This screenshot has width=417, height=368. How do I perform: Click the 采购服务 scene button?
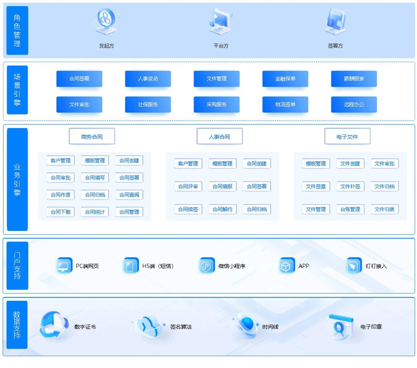[217, 105]
